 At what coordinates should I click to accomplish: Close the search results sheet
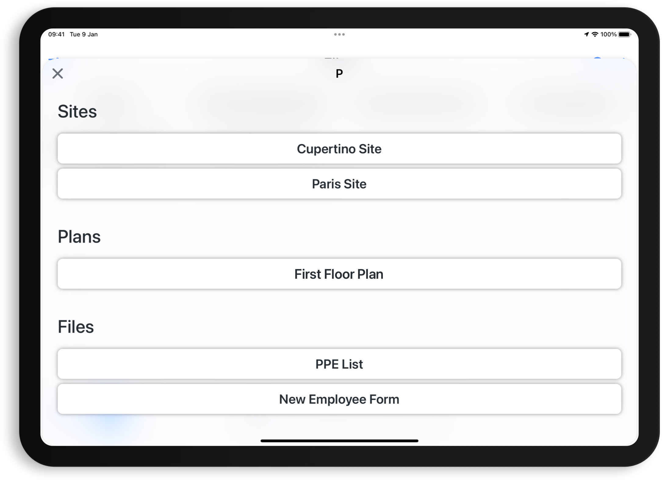[57, 73]
